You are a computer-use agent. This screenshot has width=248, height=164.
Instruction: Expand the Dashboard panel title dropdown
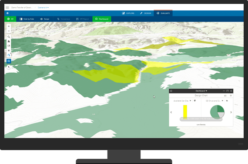[201, 91]
